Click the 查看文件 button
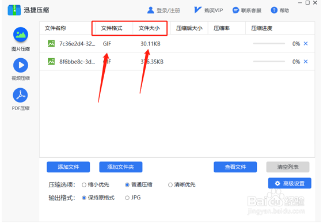This screenshot has height=223, width=323. click(235, 167)
